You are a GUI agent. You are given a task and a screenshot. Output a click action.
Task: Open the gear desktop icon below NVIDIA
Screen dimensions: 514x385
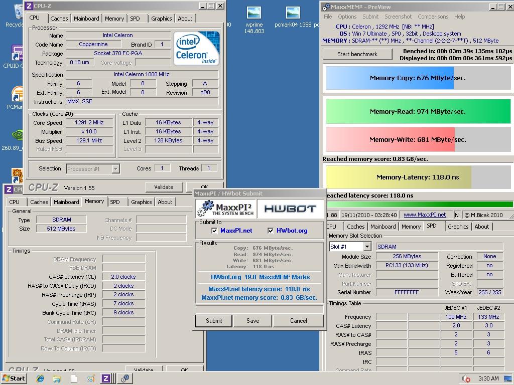17,176
